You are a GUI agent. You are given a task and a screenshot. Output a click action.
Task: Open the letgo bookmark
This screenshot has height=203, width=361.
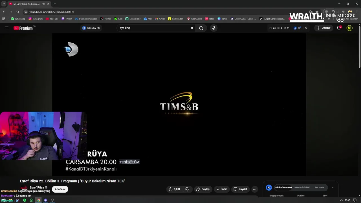[x=210, y=19]
